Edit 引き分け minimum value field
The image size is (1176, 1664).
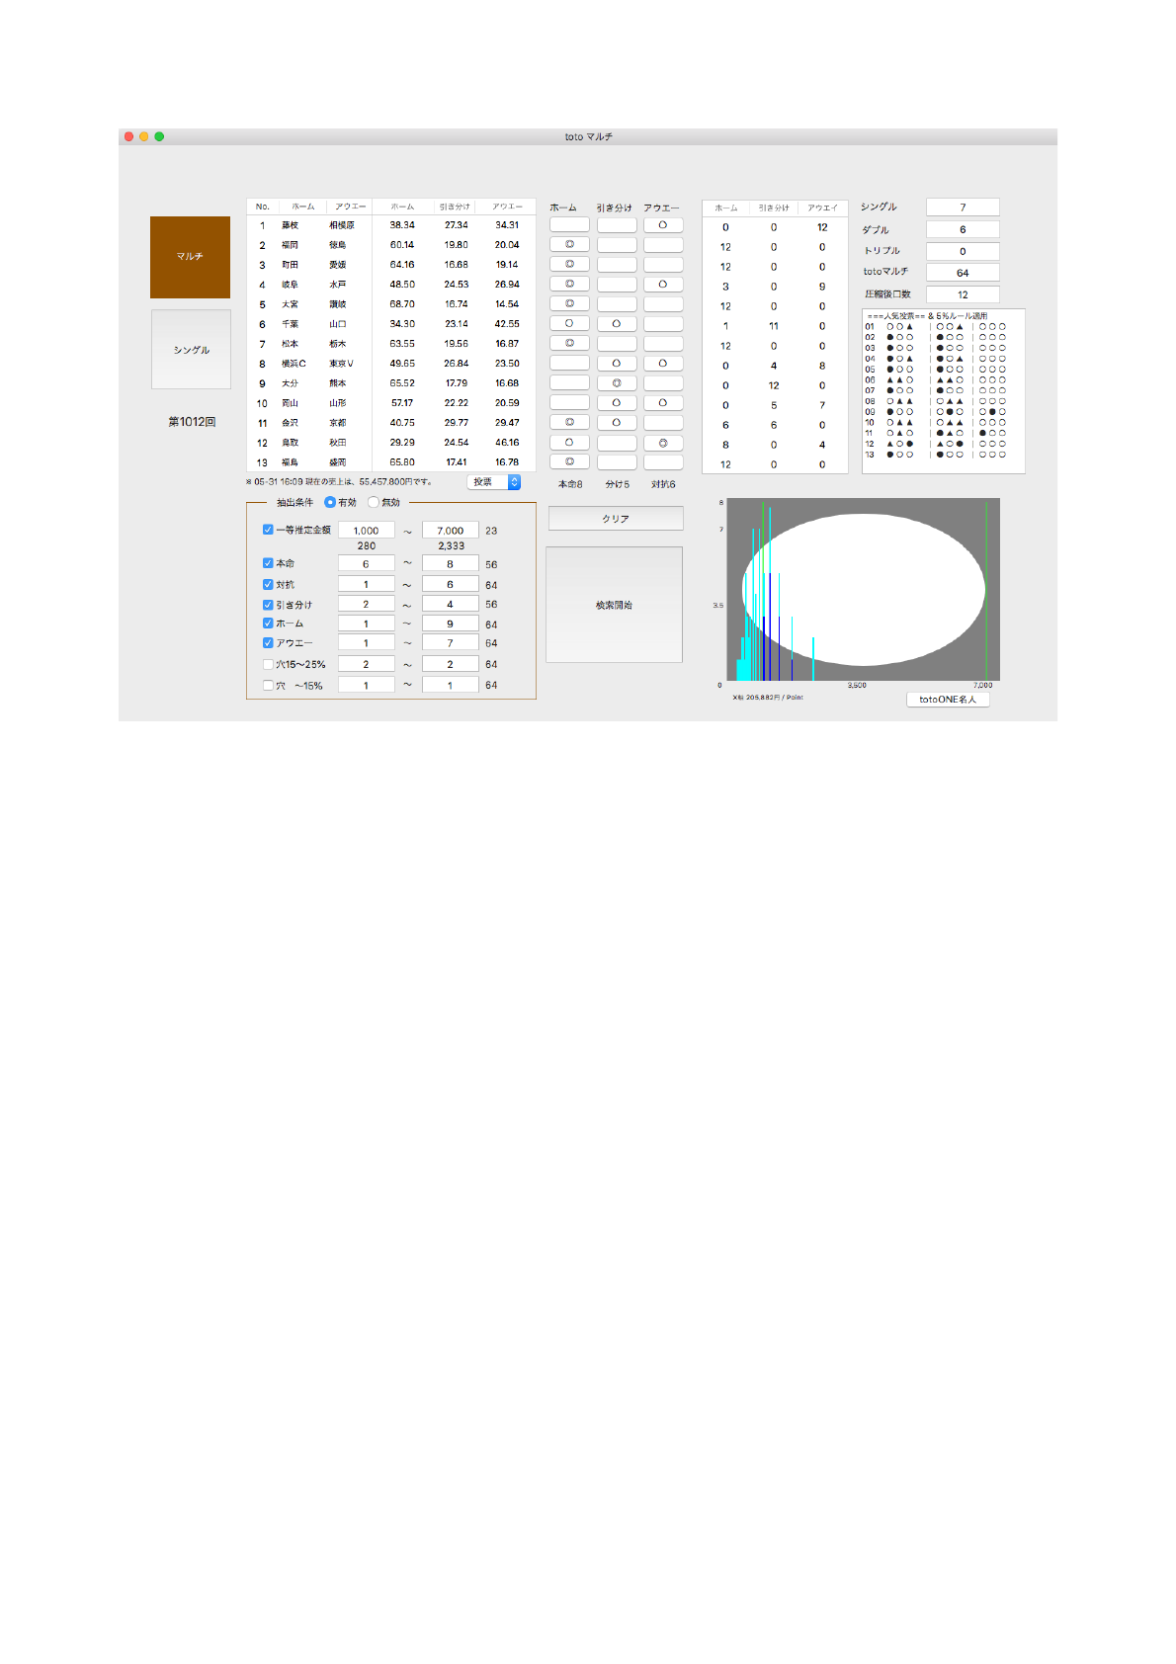pyautogui.click(x=367, y=605)
